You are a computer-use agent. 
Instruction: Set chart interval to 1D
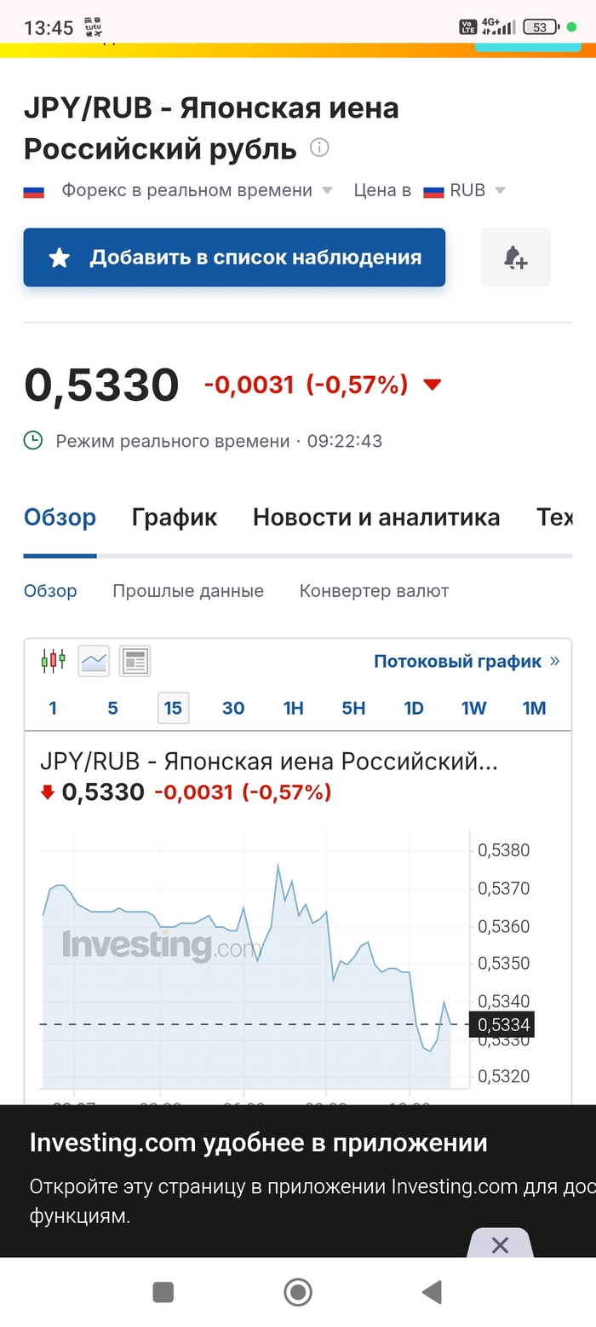(413, 708)
